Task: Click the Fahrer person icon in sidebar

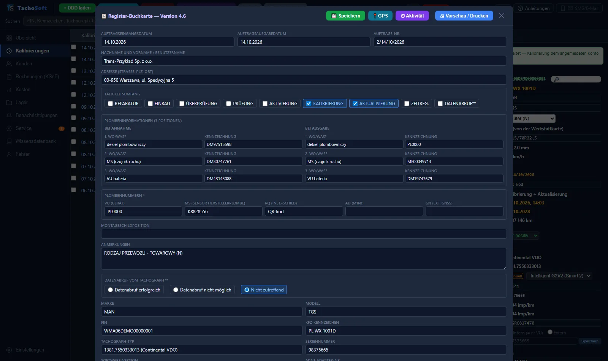Action: pyautogui.click(x=9, y=154)
